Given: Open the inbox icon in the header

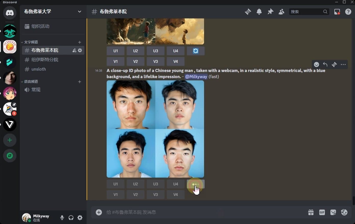Looking at the screenshot, I should (337, 11).
